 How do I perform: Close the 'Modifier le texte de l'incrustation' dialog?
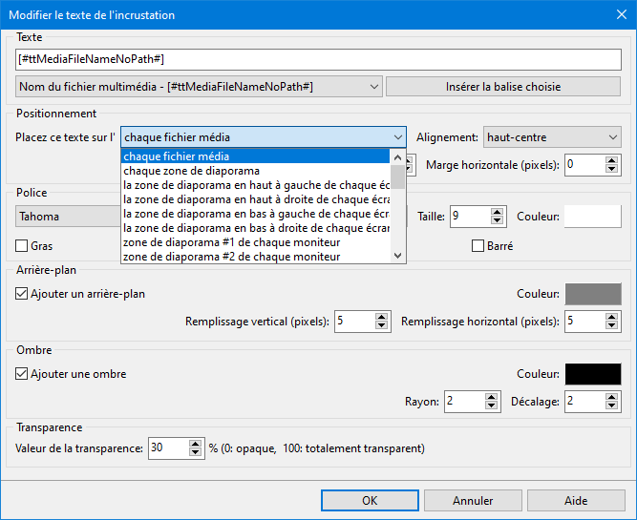622,14
